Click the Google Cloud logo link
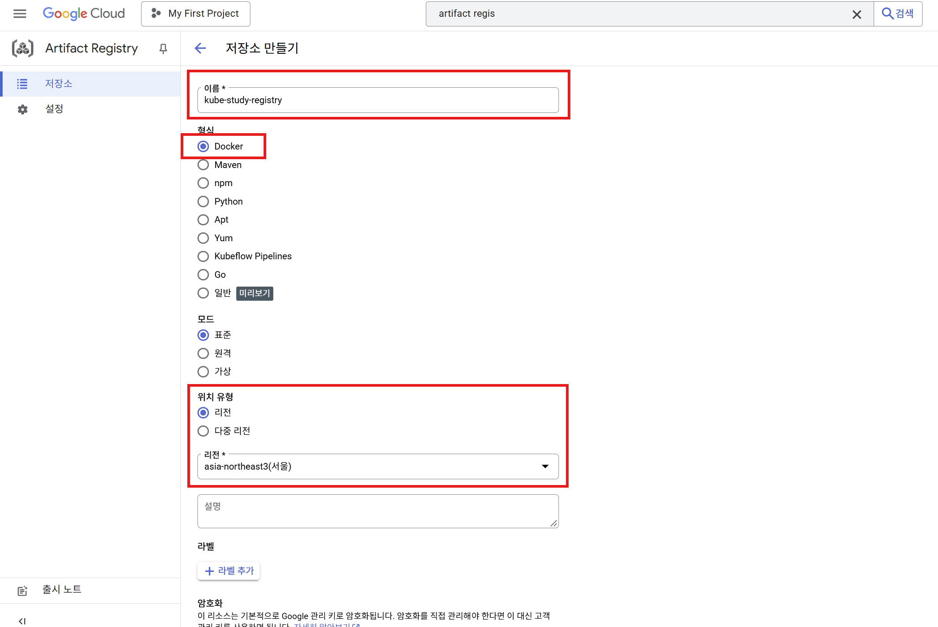 click(x=84, y=14)
